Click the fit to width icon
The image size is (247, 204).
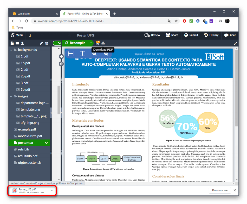click(x=71, y=54)
